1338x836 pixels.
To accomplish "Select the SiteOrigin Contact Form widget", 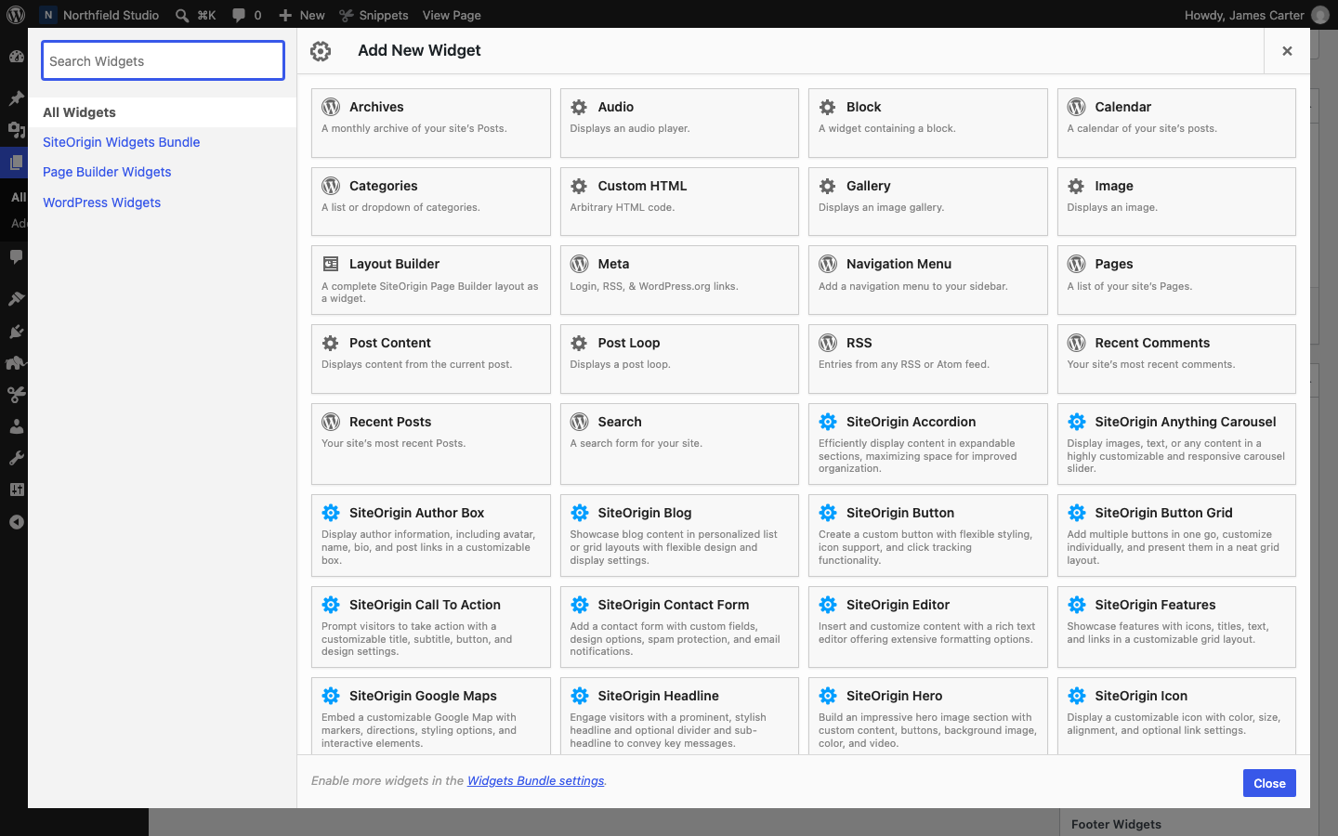I will pos(679,627).
